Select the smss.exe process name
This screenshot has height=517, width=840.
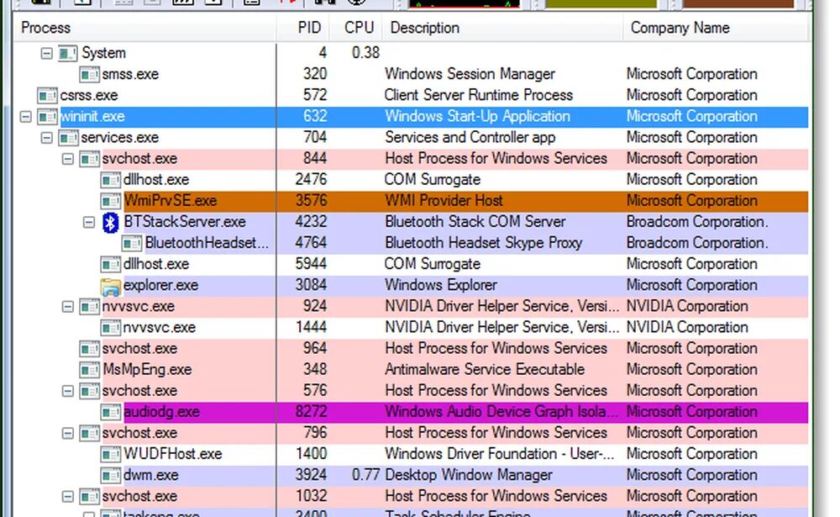tap(130, 74)
